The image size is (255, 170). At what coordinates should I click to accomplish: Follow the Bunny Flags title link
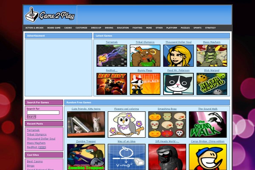point(145,71)
